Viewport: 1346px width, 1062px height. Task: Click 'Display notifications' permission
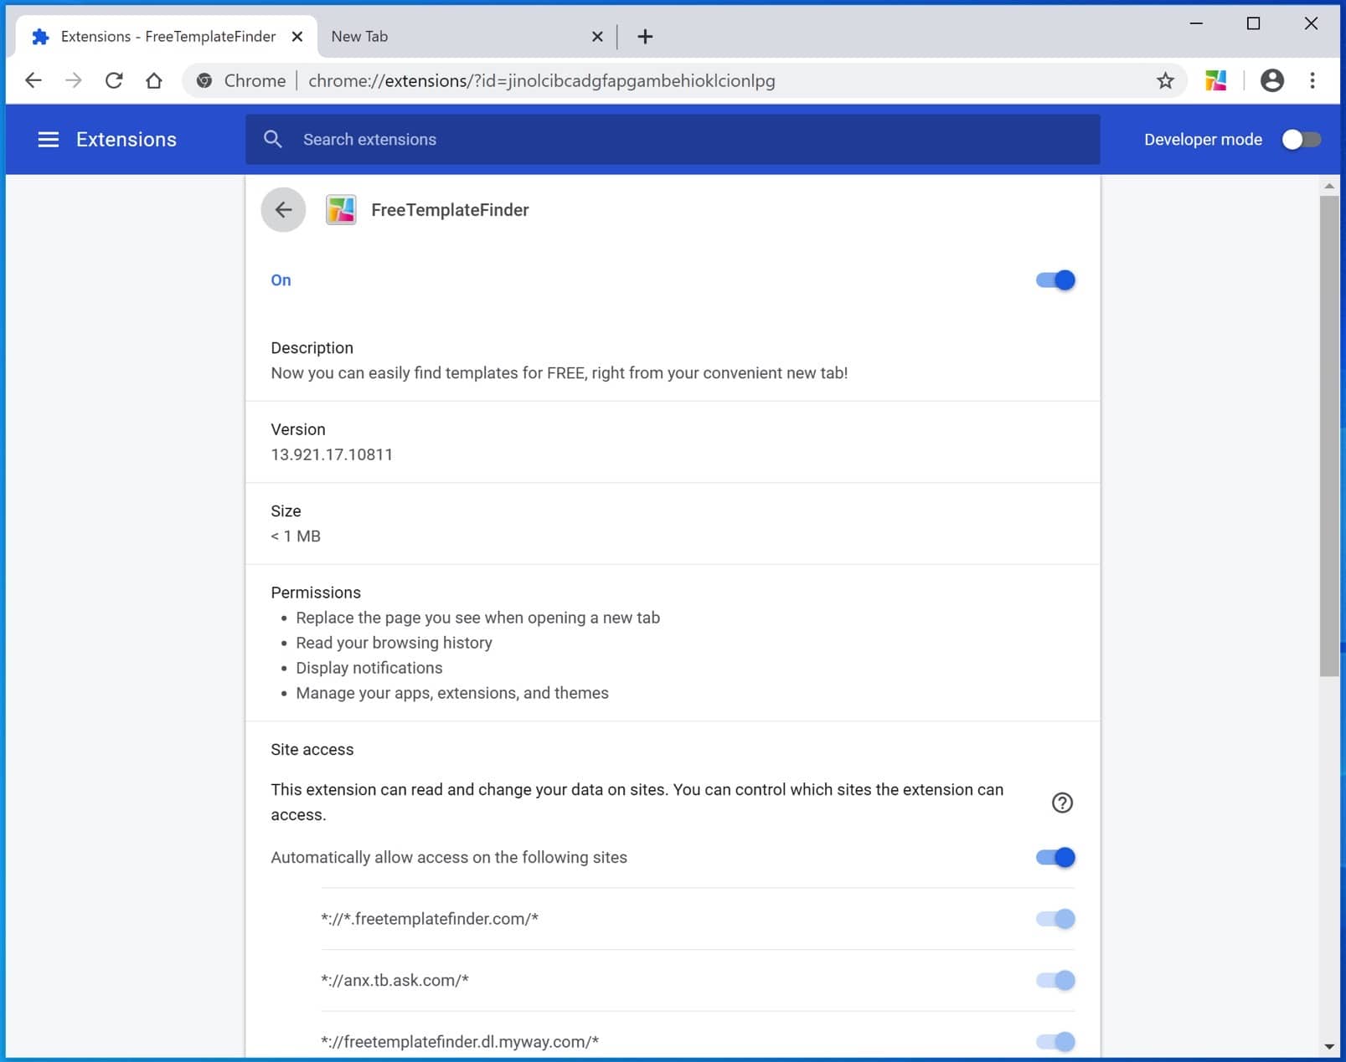tap(369, 668)
